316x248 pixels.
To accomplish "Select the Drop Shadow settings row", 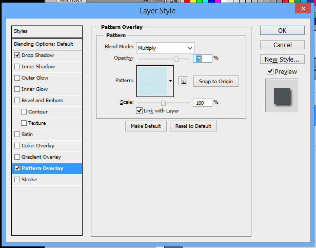I will tap(47, 55).
